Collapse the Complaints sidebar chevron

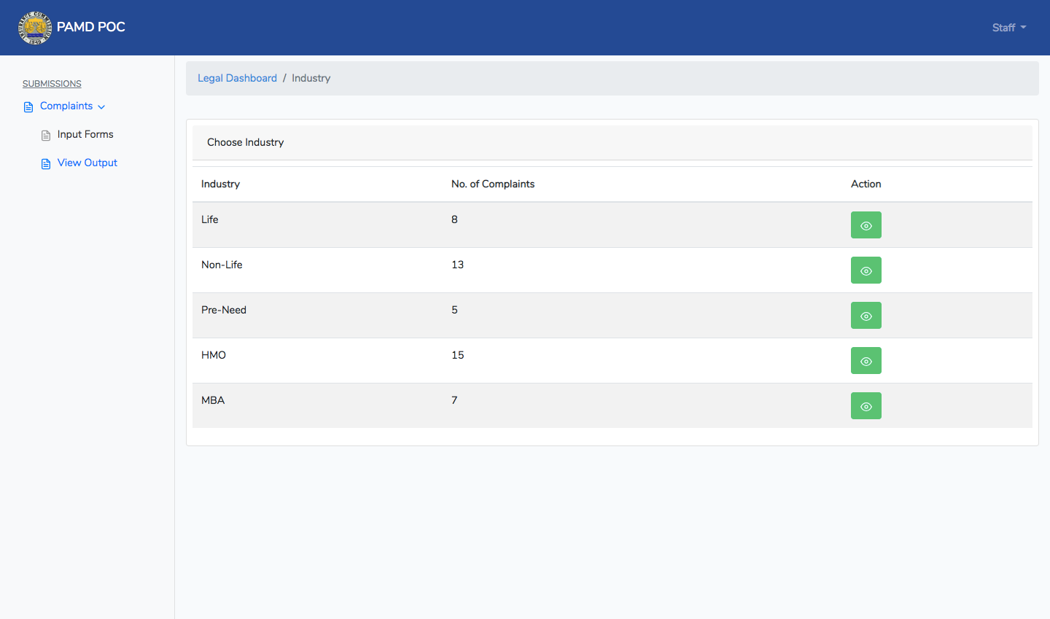101,107
